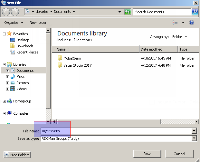The image size is (200, 162).
Task: Click the File name input field
Action: [x=116, y=131]
